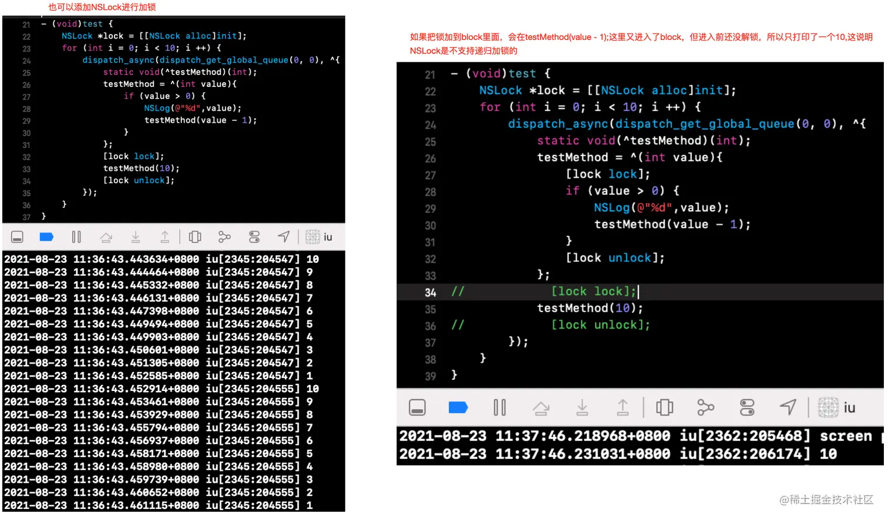Click line number 34 in right editor gutter

point(430,292)
